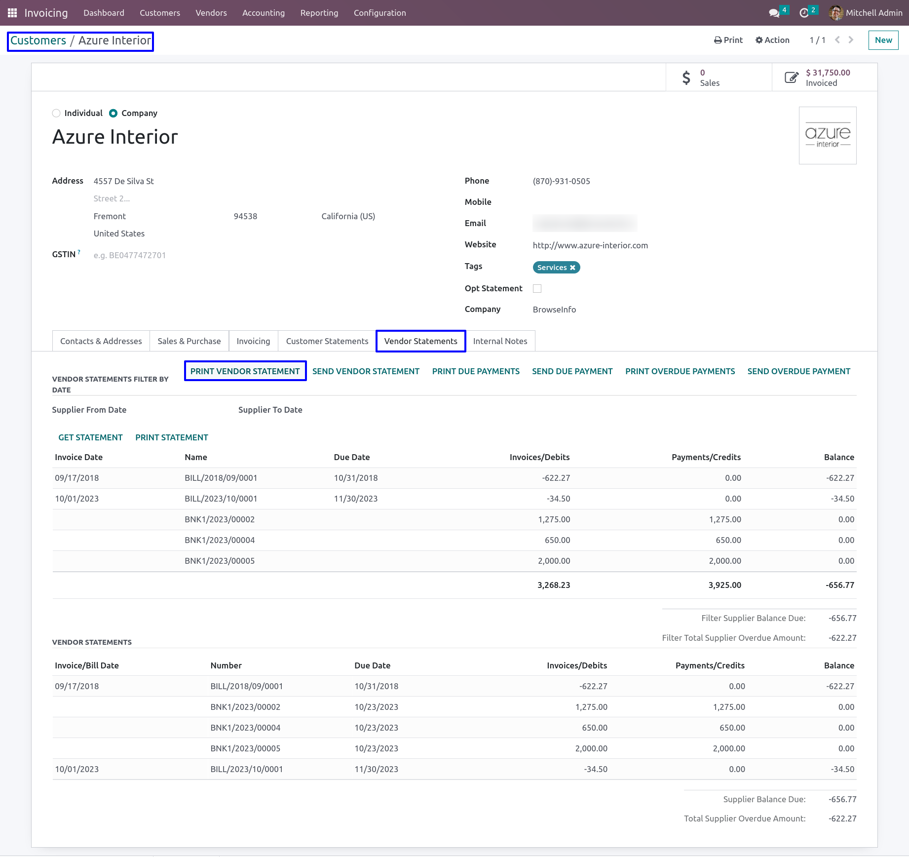The height and width of the screenshot is (857, 909).
Task: Click Print Vendor Statement button
Action: [x=245, y=371]
